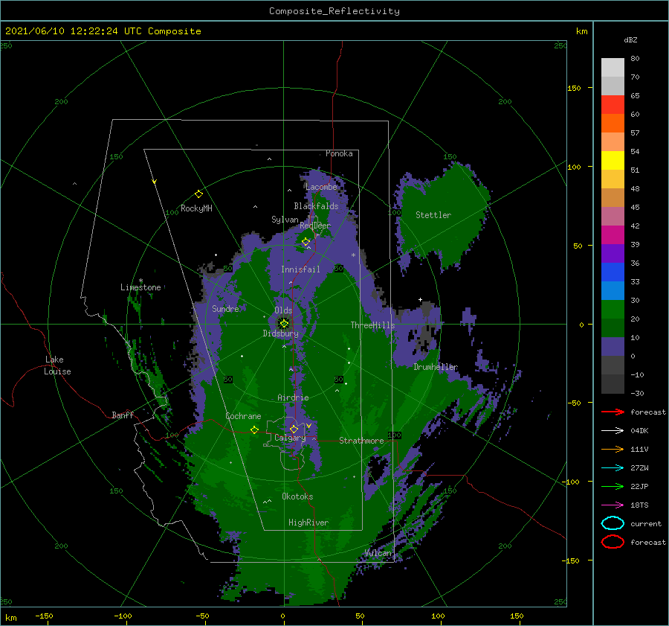Click the Didsbury town label
Screen dimensions: 669x626
click(281, 333)
